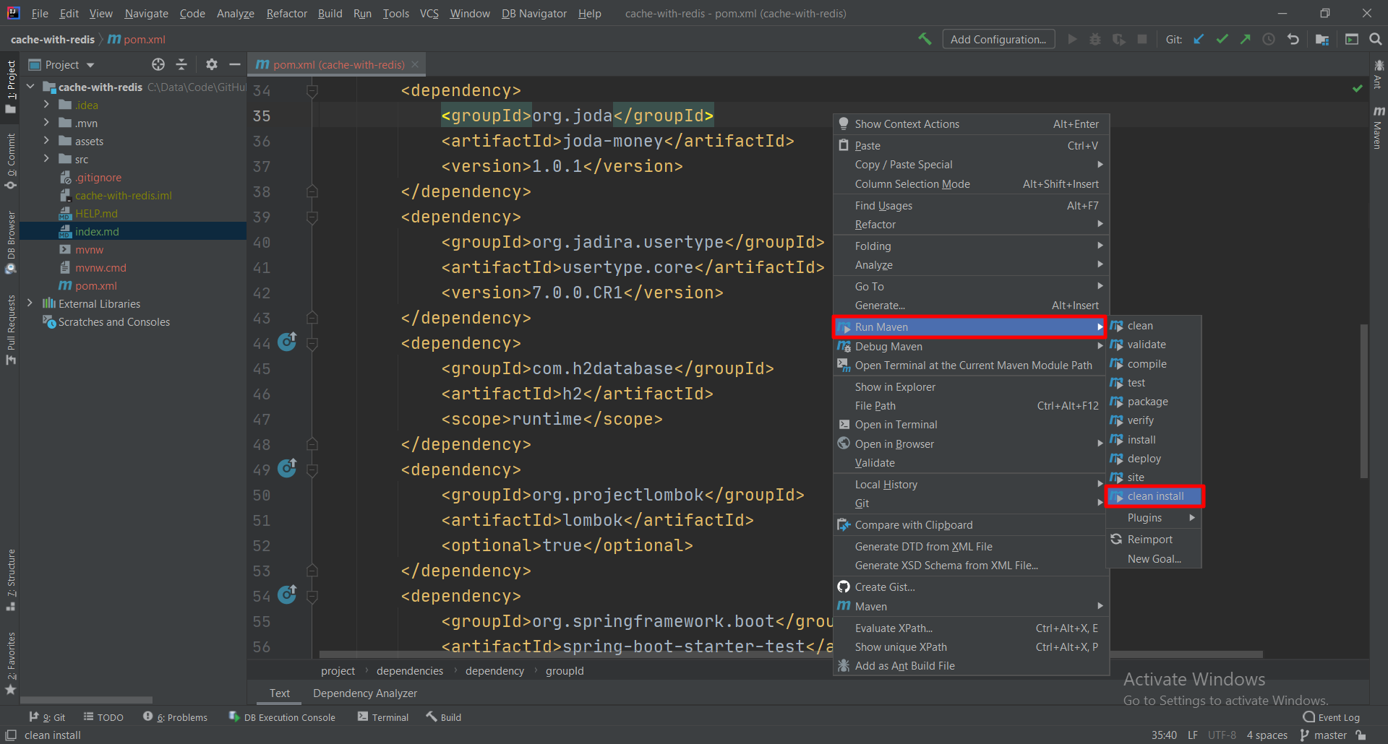Click the gutter bean icon on line 44
Image resolution: width=1388 pixels, height=744 pixels.
pyautogui.click(x=287, y=341)
